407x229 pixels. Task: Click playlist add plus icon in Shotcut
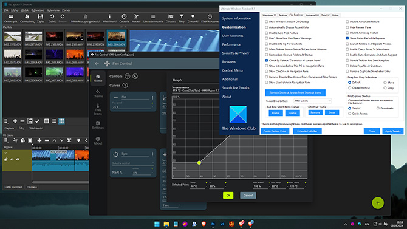(x=15, y=121)
